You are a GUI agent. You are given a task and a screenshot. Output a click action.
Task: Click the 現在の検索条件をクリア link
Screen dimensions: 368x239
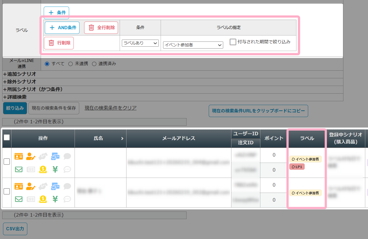(x=111, y=108)
